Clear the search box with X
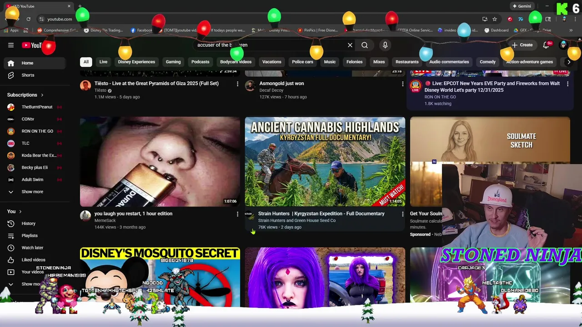Viewport: 582px width, 327px height. (350, 45)
